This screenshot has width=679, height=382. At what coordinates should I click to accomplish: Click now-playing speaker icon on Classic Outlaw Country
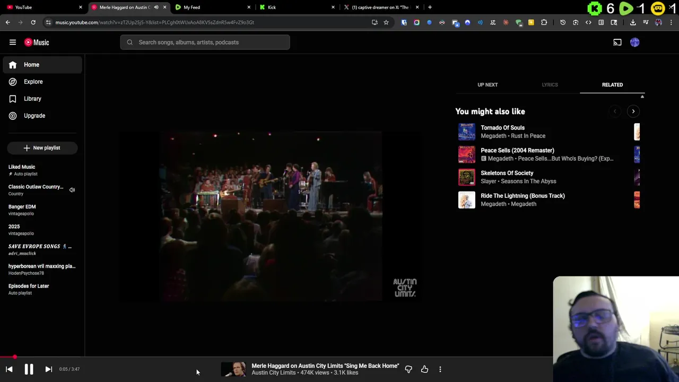tap(72, 190)
